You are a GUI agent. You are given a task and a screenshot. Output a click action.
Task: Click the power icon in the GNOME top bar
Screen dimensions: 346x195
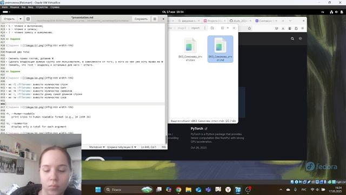pyautogui.click(x=342, y=12)
